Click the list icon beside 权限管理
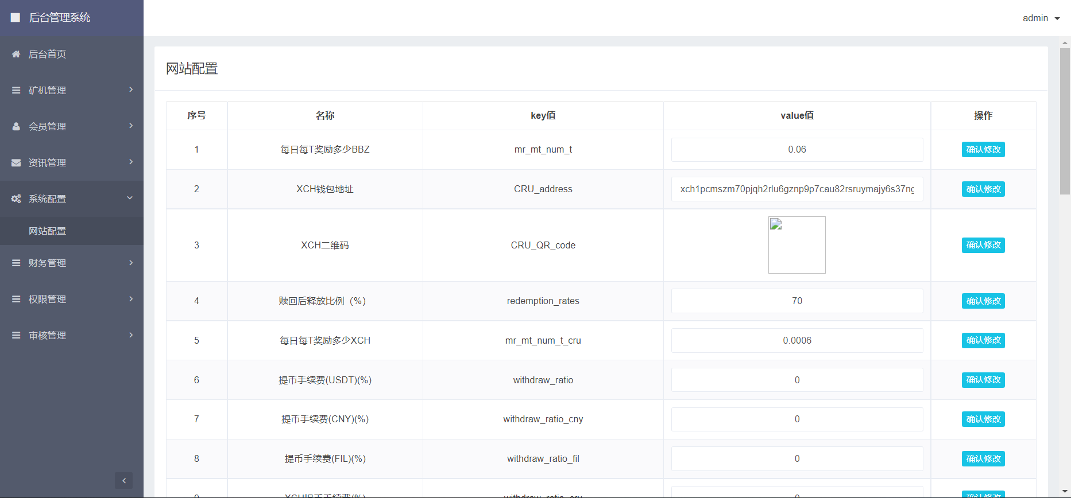Viewport: 1071px width, 498px height. pyautogui.click(x=16, y=299)
